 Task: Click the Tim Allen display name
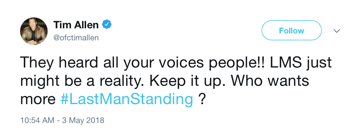coord(76,25)
